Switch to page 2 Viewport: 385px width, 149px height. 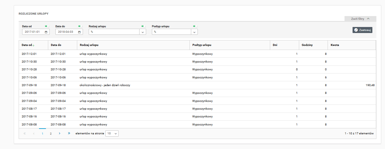[51, 133]
